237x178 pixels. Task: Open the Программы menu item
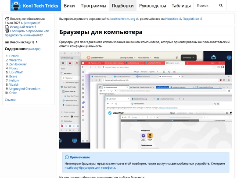[93, 6]
